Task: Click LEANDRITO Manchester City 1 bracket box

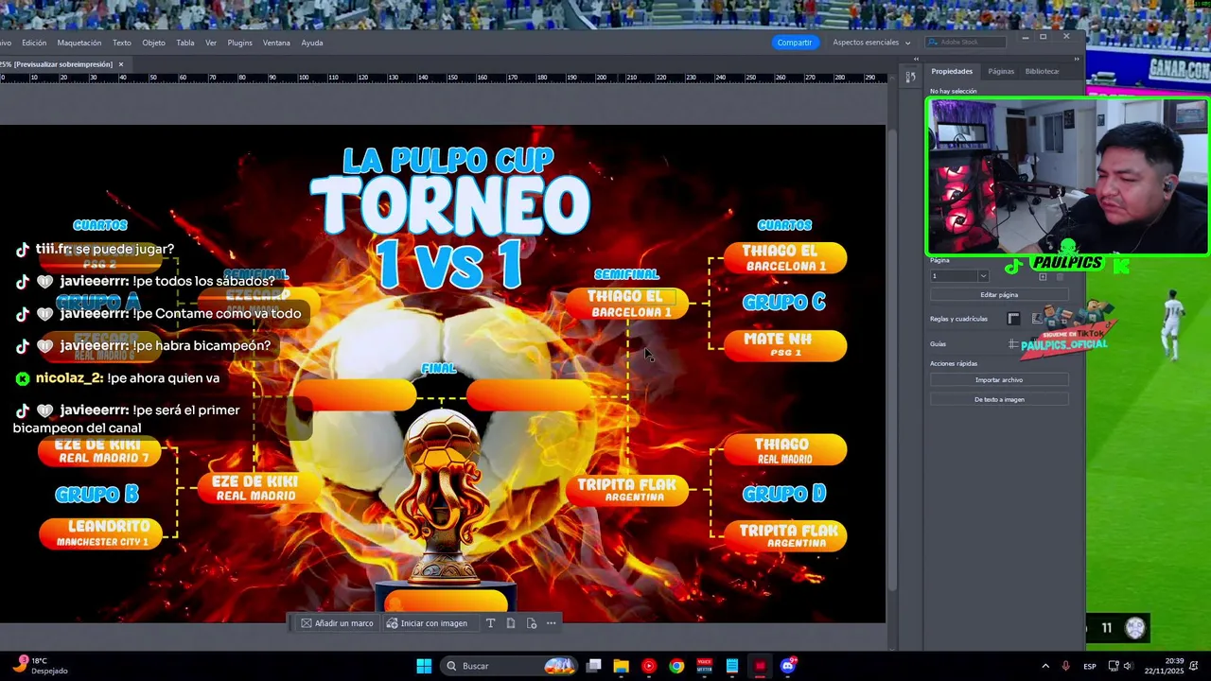Action: (x=100, y=533)
